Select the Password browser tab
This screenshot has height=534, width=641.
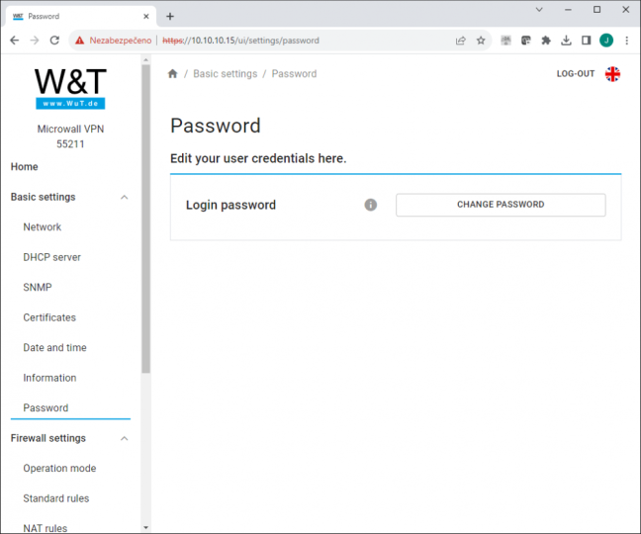pos(81,17)
